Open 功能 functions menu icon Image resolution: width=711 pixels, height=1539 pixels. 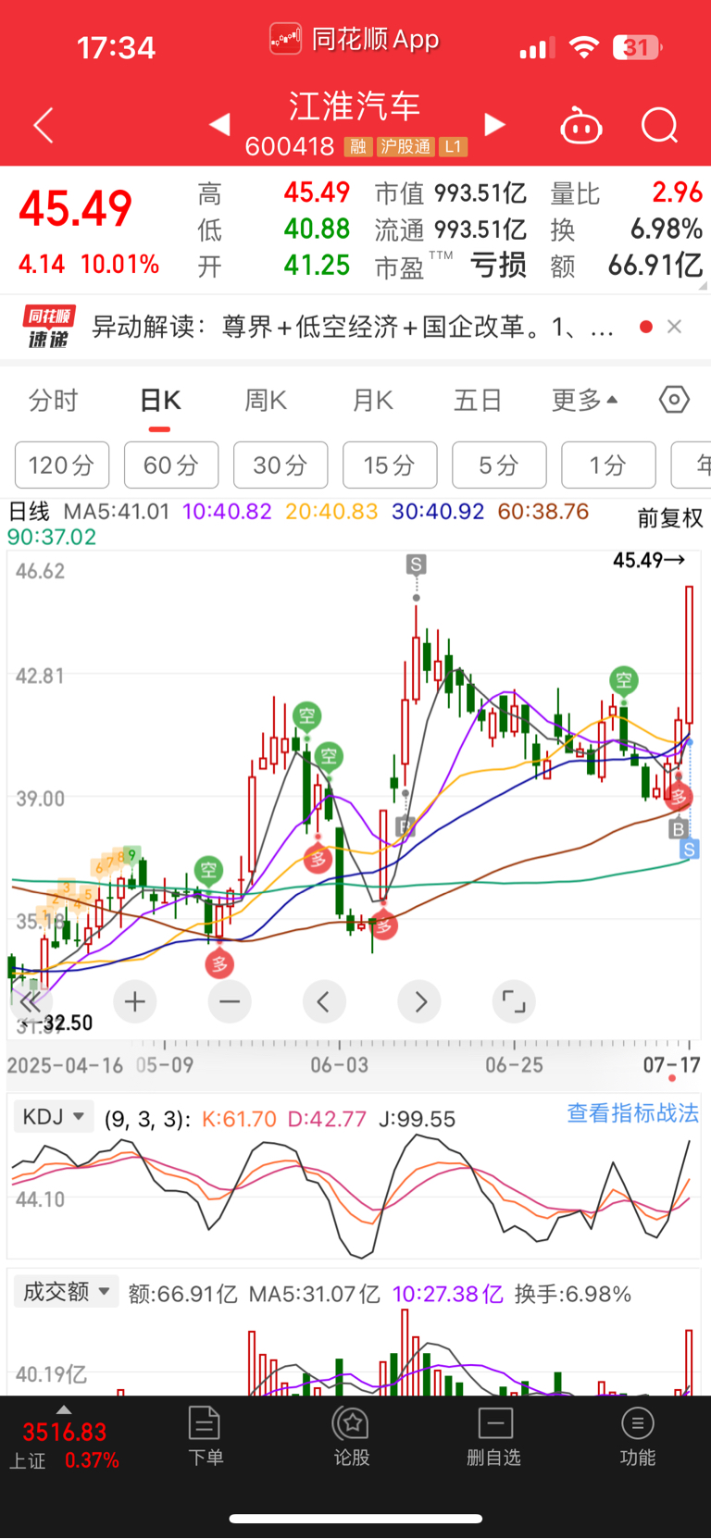637,1435
